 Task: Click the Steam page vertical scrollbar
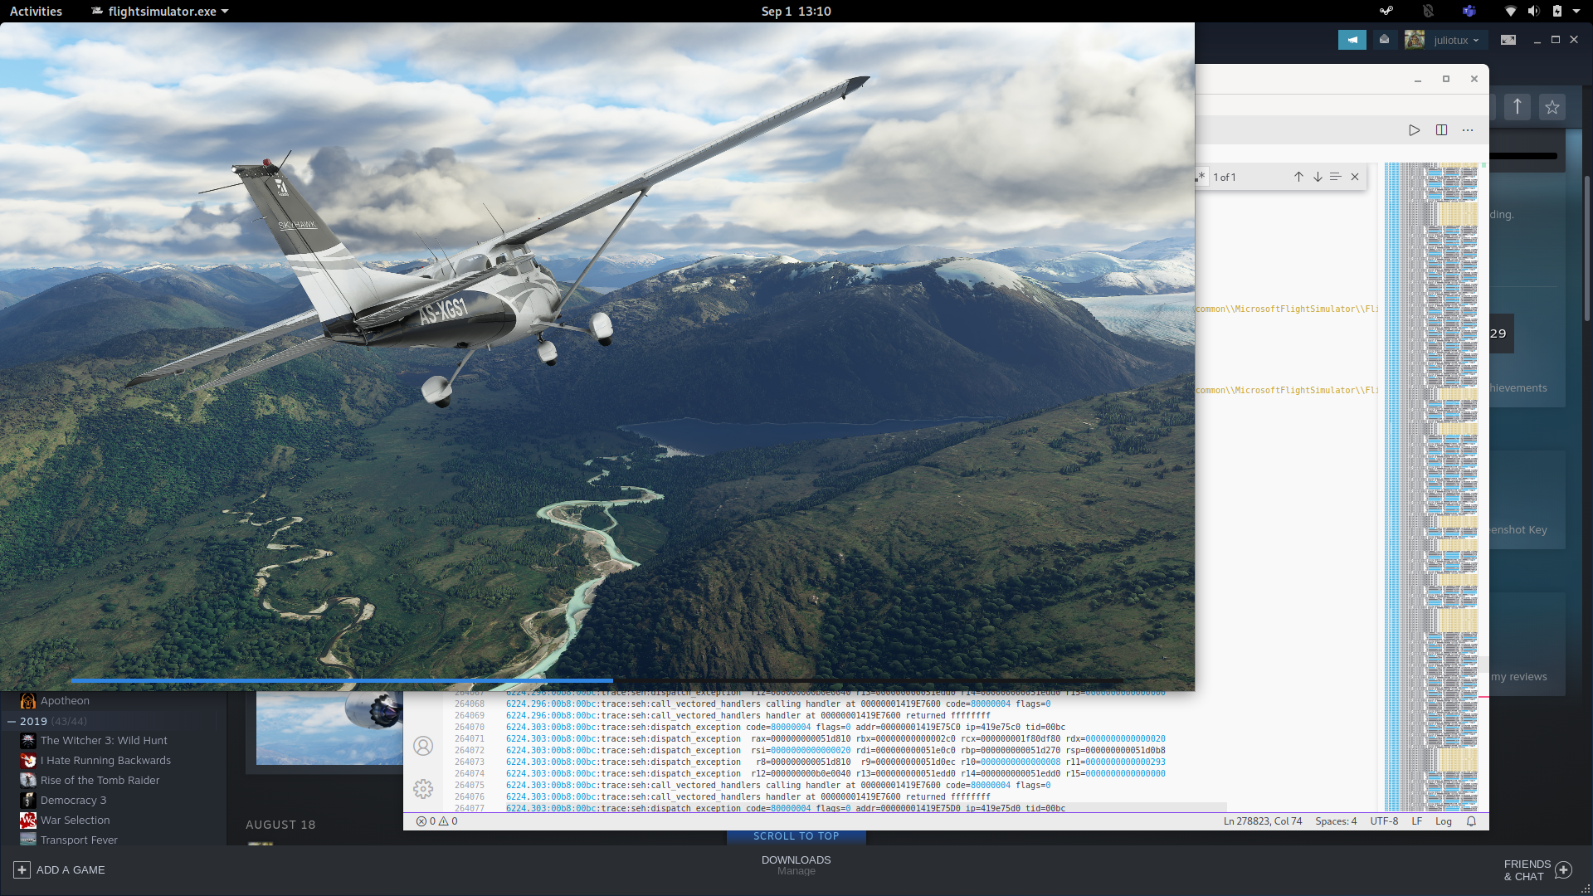(1587, 249)
